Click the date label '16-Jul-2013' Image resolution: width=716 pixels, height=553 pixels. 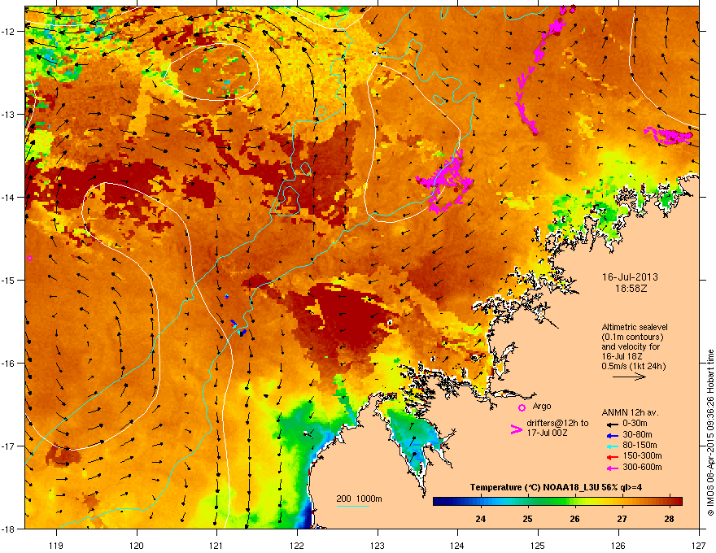630,277
